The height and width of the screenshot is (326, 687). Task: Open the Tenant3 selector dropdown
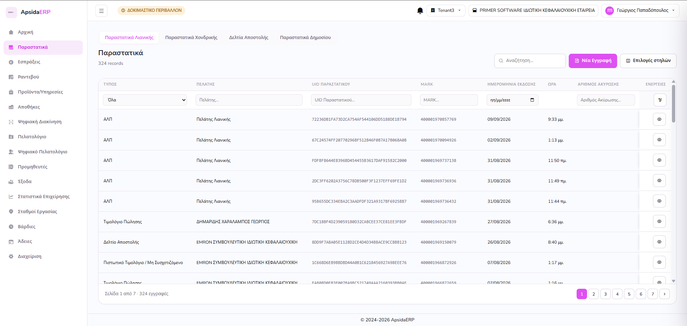tap(446, 10)
